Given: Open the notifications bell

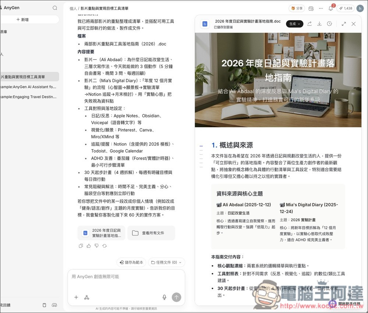Looking at the screenshot, I should pyautogui.click(x=331, y=8).
